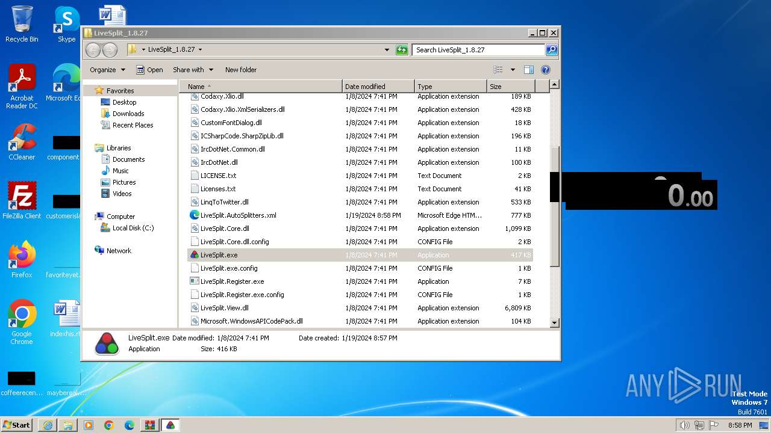Viewport: 771px width, 433px height.
Task: Expand address bar history dropdown
Action: [387, 50]
